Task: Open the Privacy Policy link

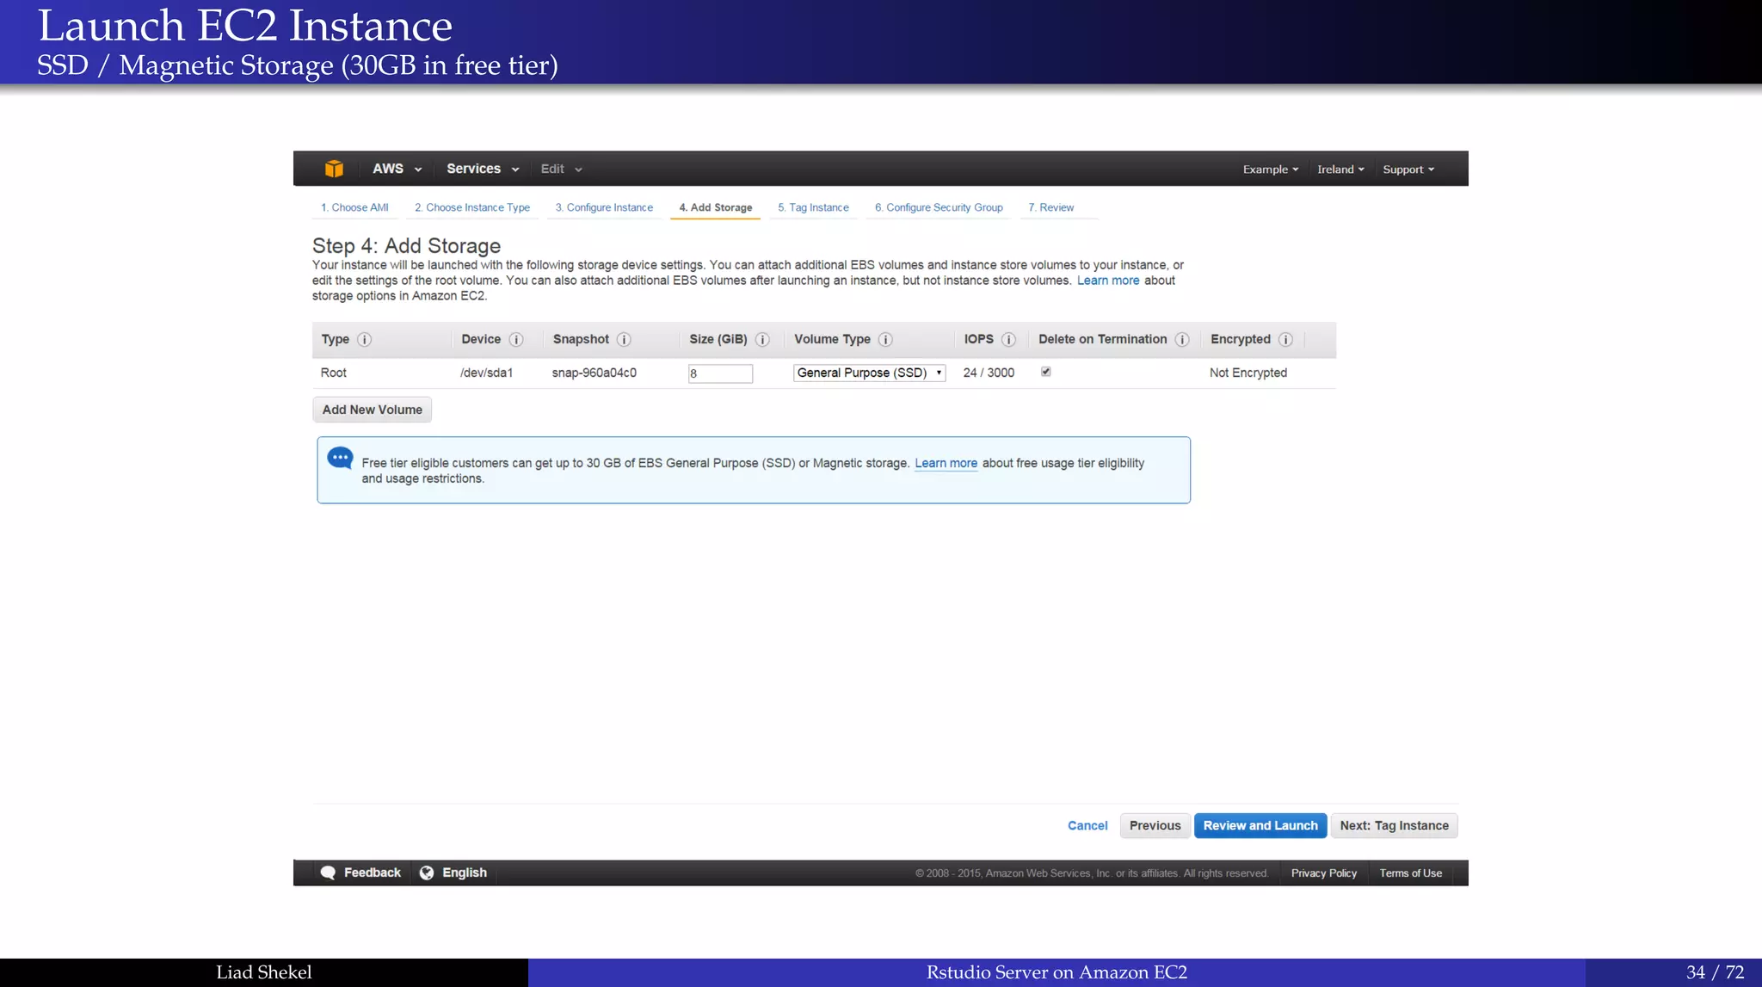Action: point(1323,873)
